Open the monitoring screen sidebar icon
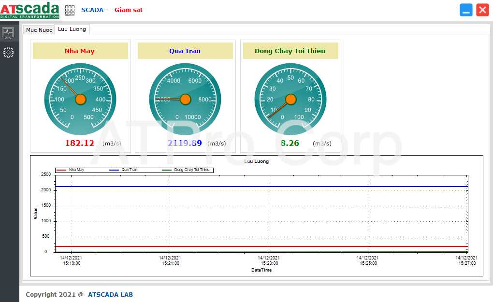 coord(8,33)
